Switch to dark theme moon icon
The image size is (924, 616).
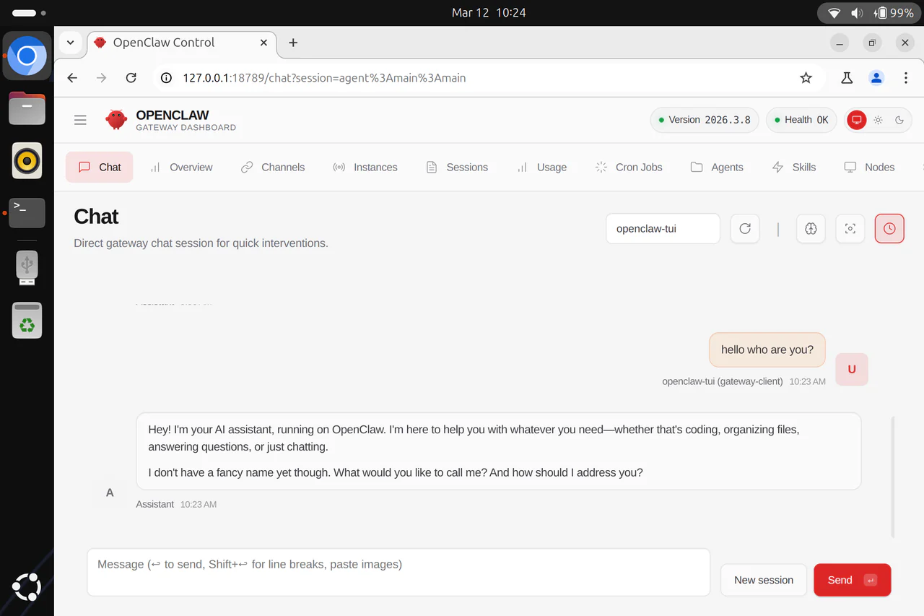pyautogui.click(x=899, y=120)
